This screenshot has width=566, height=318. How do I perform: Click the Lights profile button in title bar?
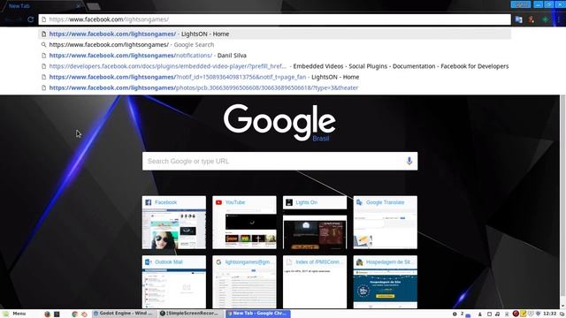point(521,4)
